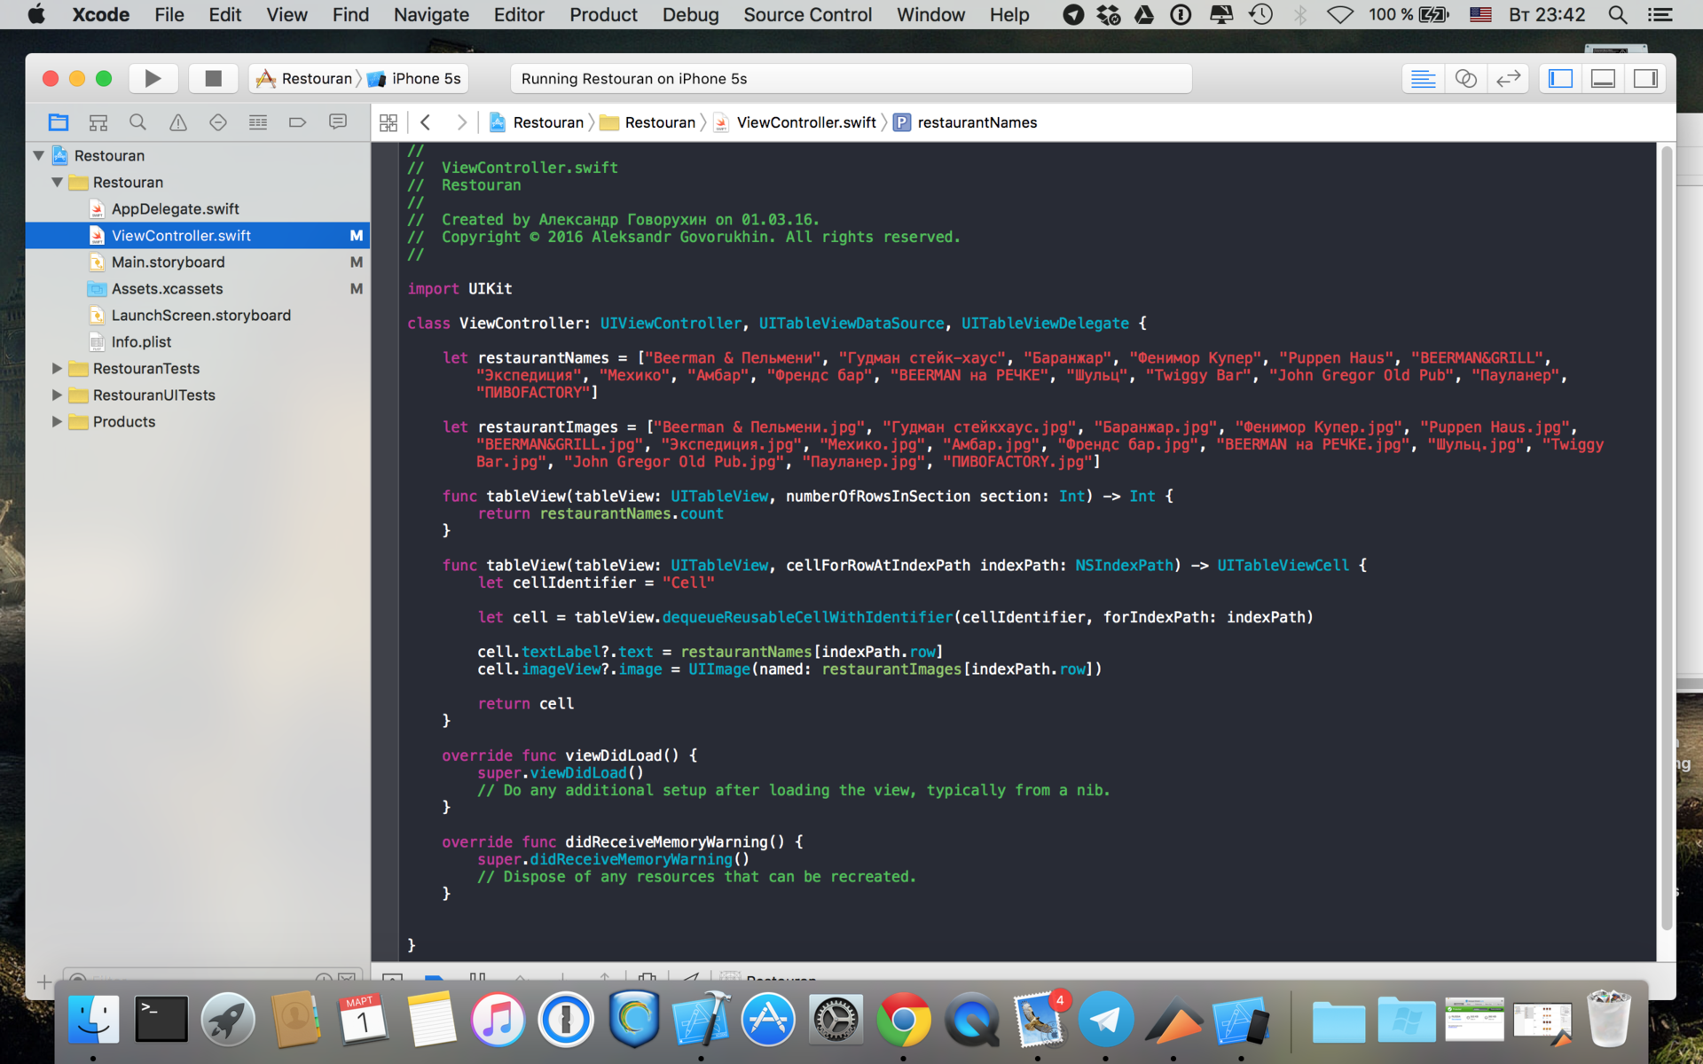Select ViewController.swift in the navigator
The width and height of the screenshot is (1703, 1064).
click(x=198, y=235)
